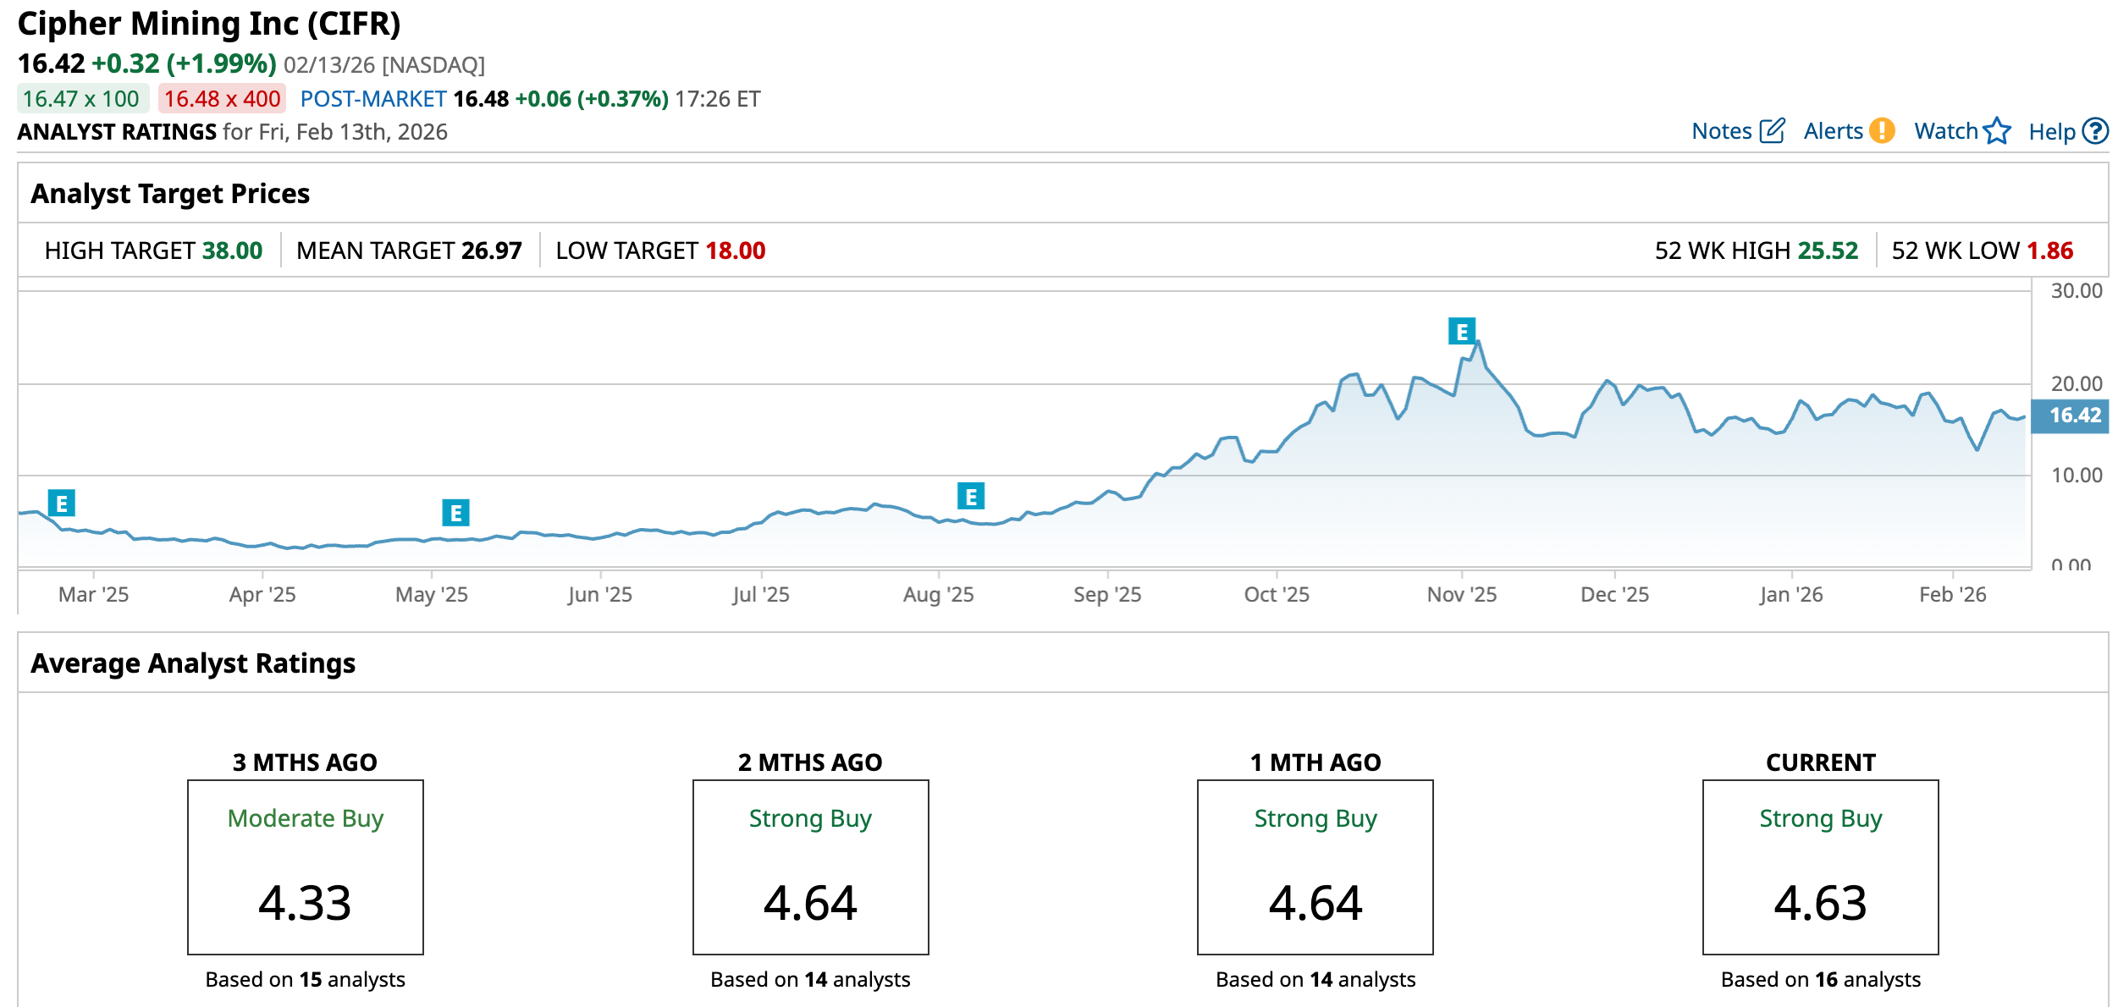
Task: Click the earnings E marker near Mar '25
Action: 62,503
